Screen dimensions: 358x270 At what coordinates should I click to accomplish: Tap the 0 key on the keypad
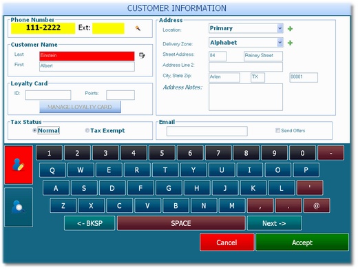click(x=302, y=153)
